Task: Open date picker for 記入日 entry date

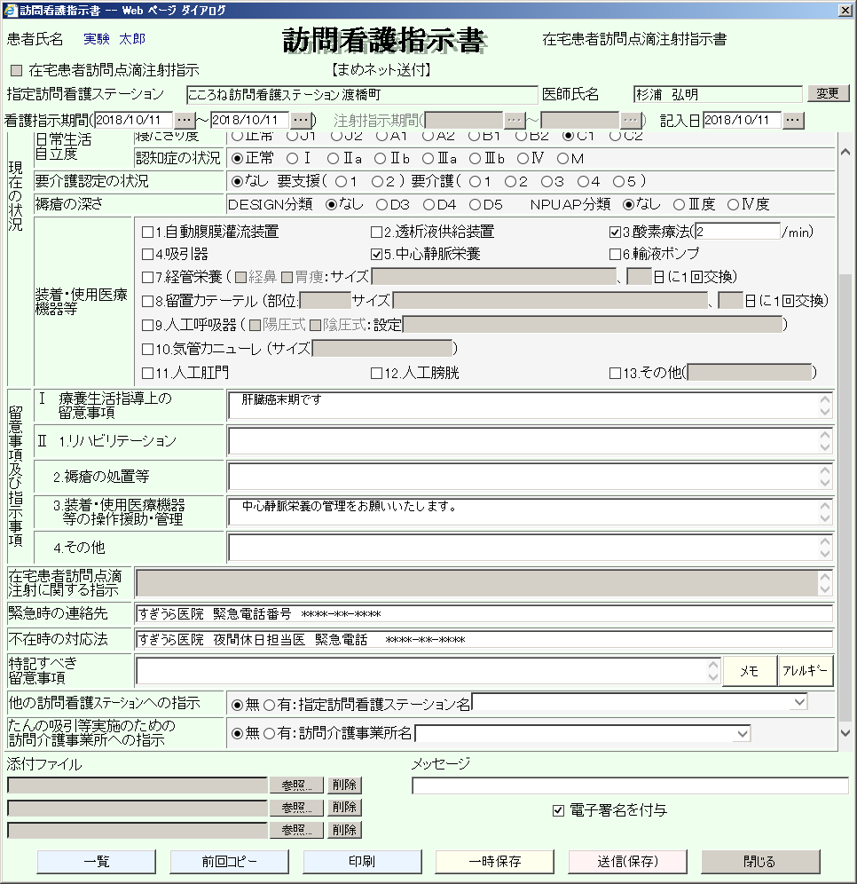Action: pyautogui.click(x=793, y=120)
